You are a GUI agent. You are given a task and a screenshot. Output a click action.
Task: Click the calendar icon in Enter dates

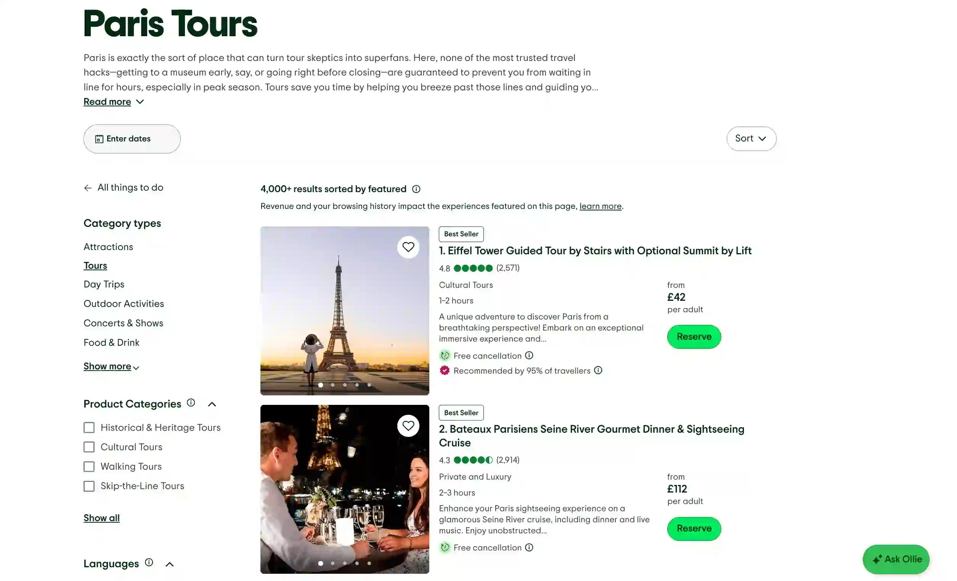100,138
